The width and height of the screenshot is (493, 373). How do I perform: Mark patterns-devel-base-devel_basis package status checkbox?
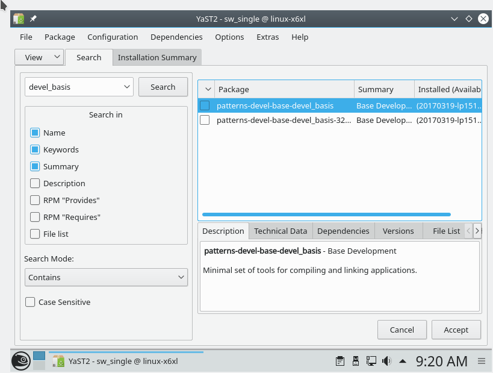(x=205, y=105)
